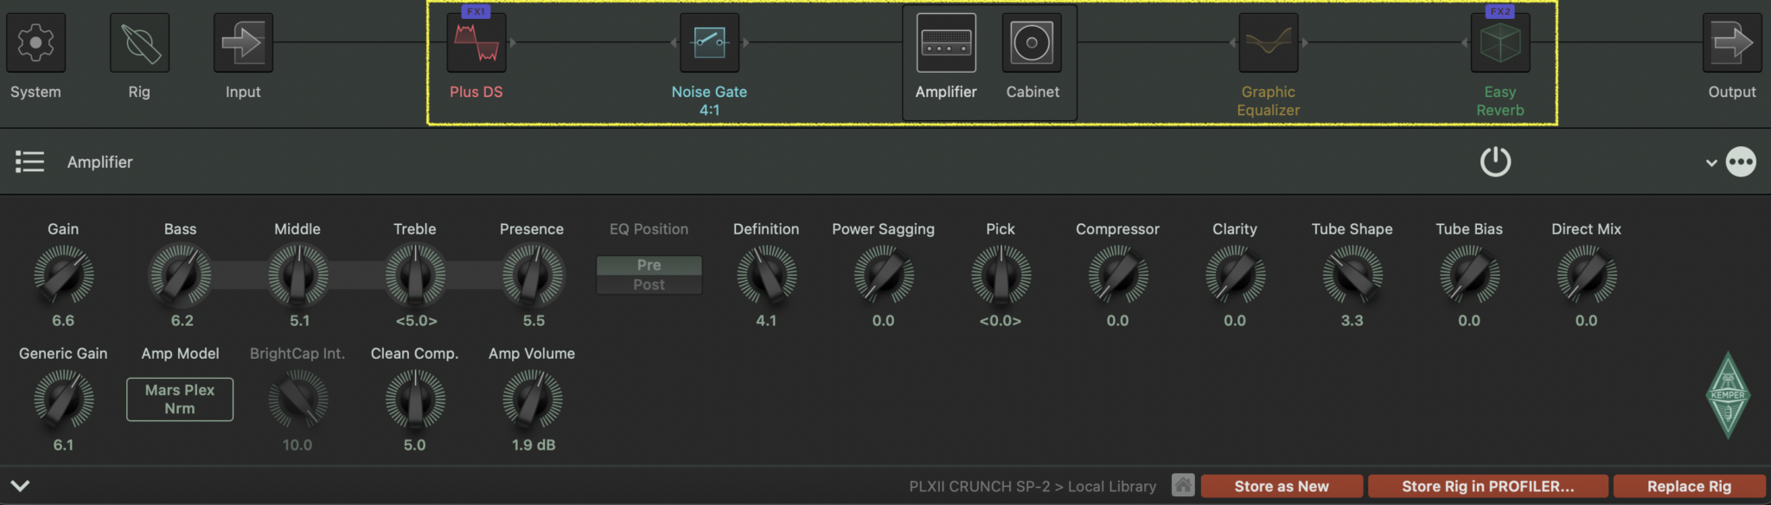
Task: Select the Plus DS distortion effect
Action: (476, 42)
